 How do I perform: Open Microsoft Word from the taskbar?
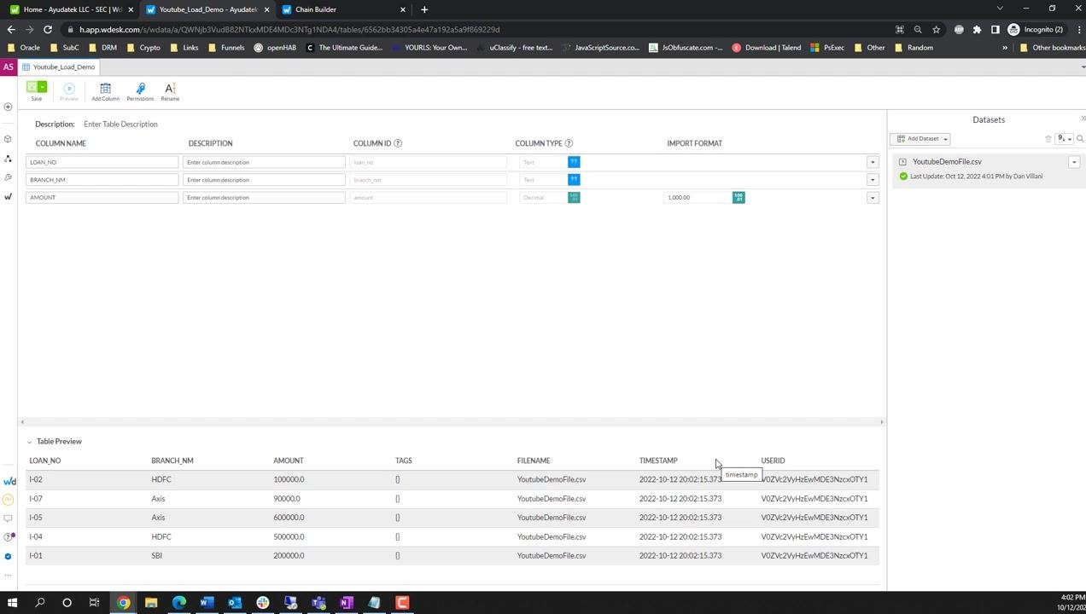[x=207, y=603]
